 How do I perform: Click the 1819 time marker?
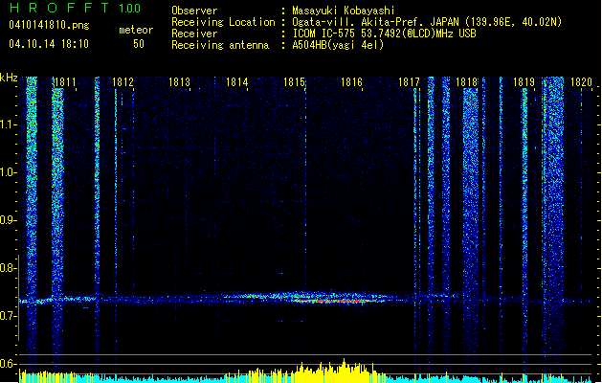pos(524,82)
